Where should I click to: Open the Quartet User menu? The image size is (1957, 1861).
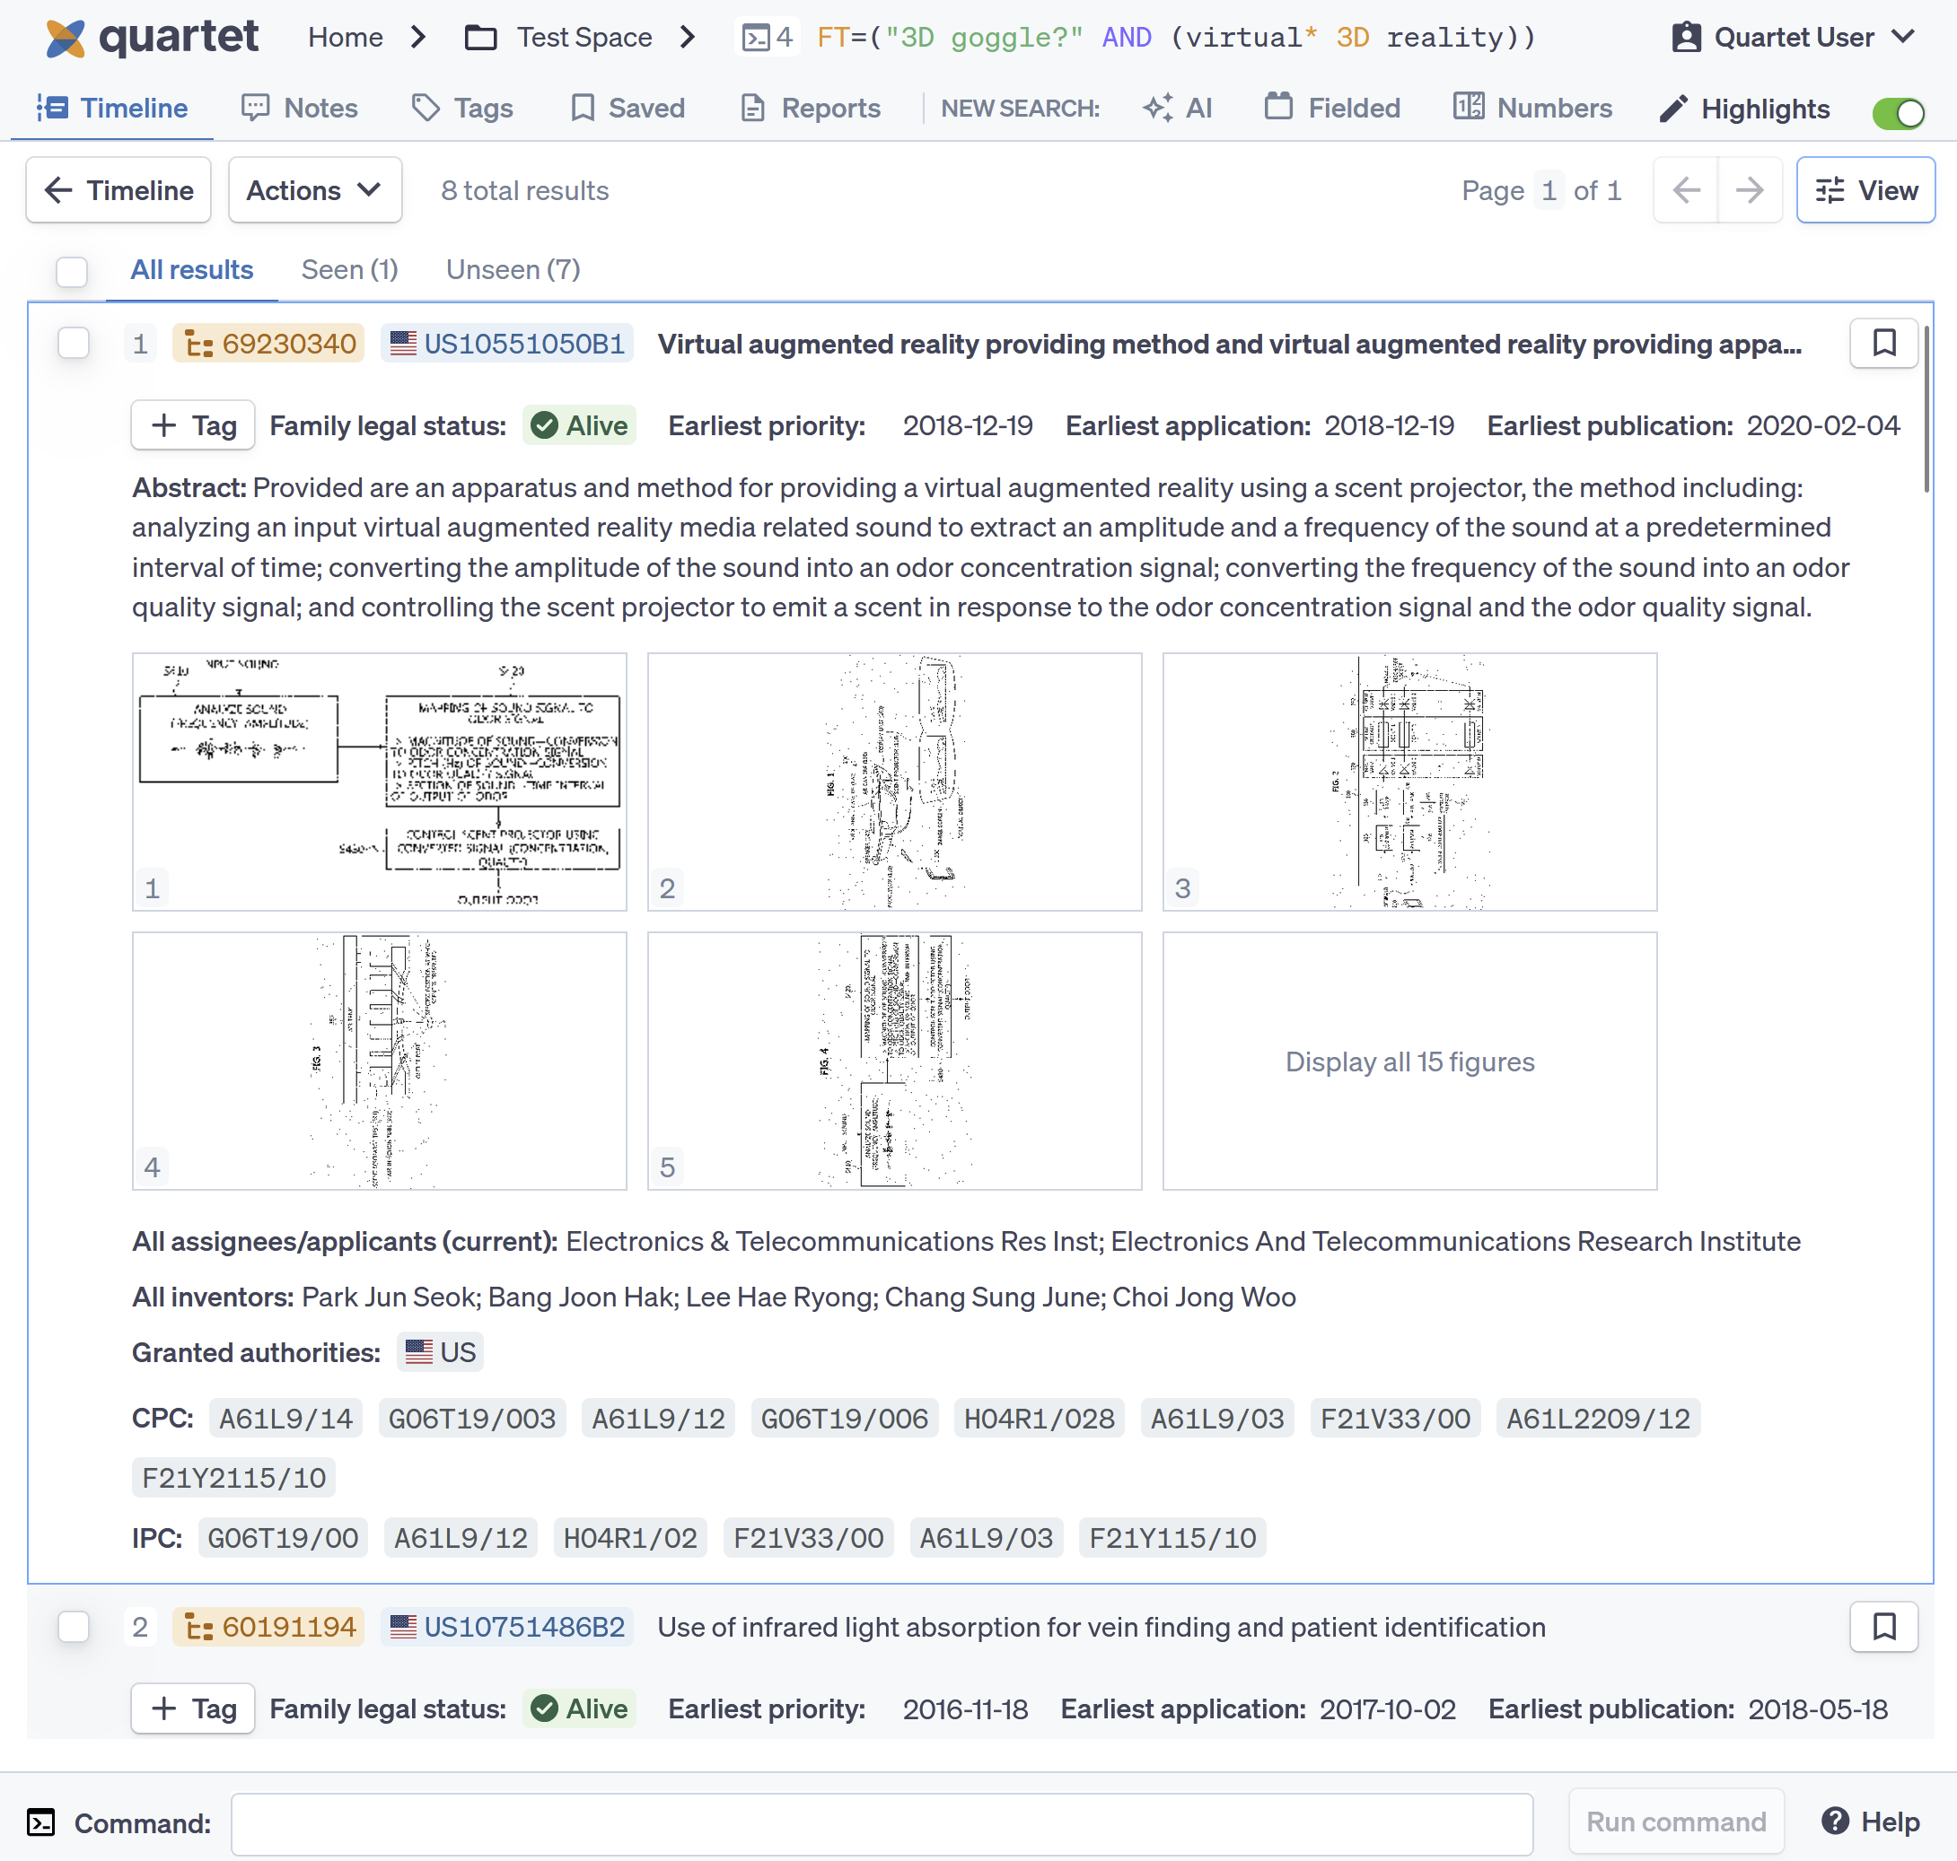(x=1794, y=38)
